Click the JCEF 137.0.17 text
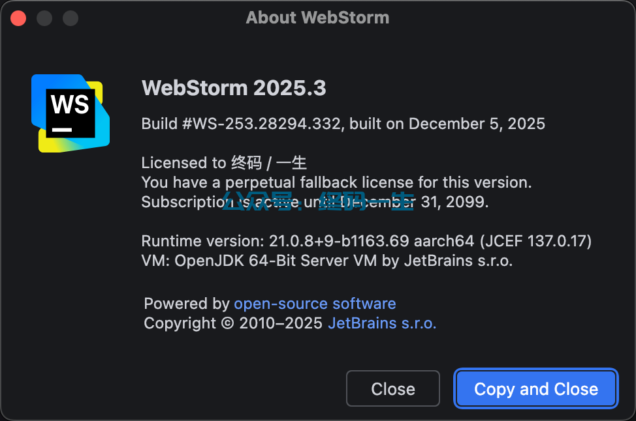 coord(535,242)
